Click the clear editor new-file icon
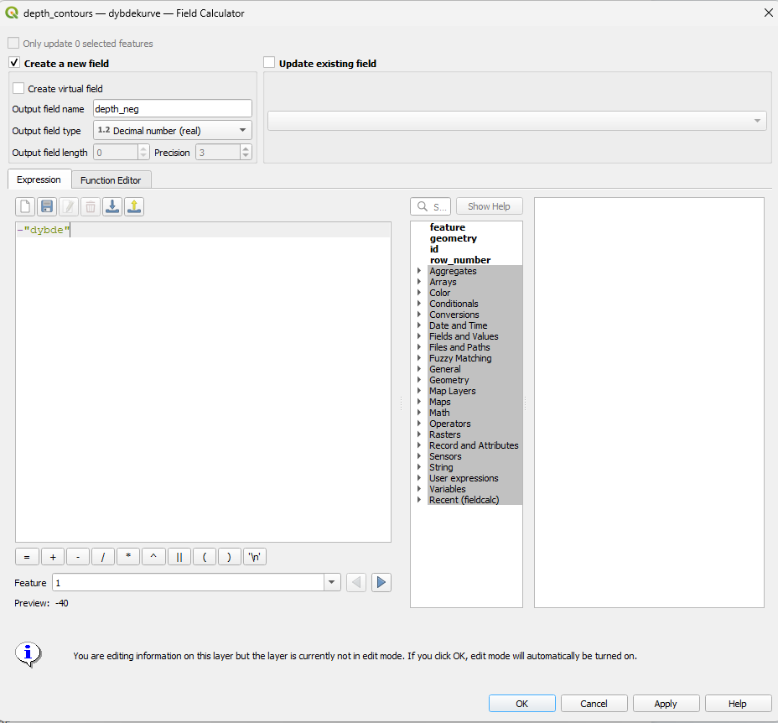Screen dimensions: 778x723 point(26,206)
